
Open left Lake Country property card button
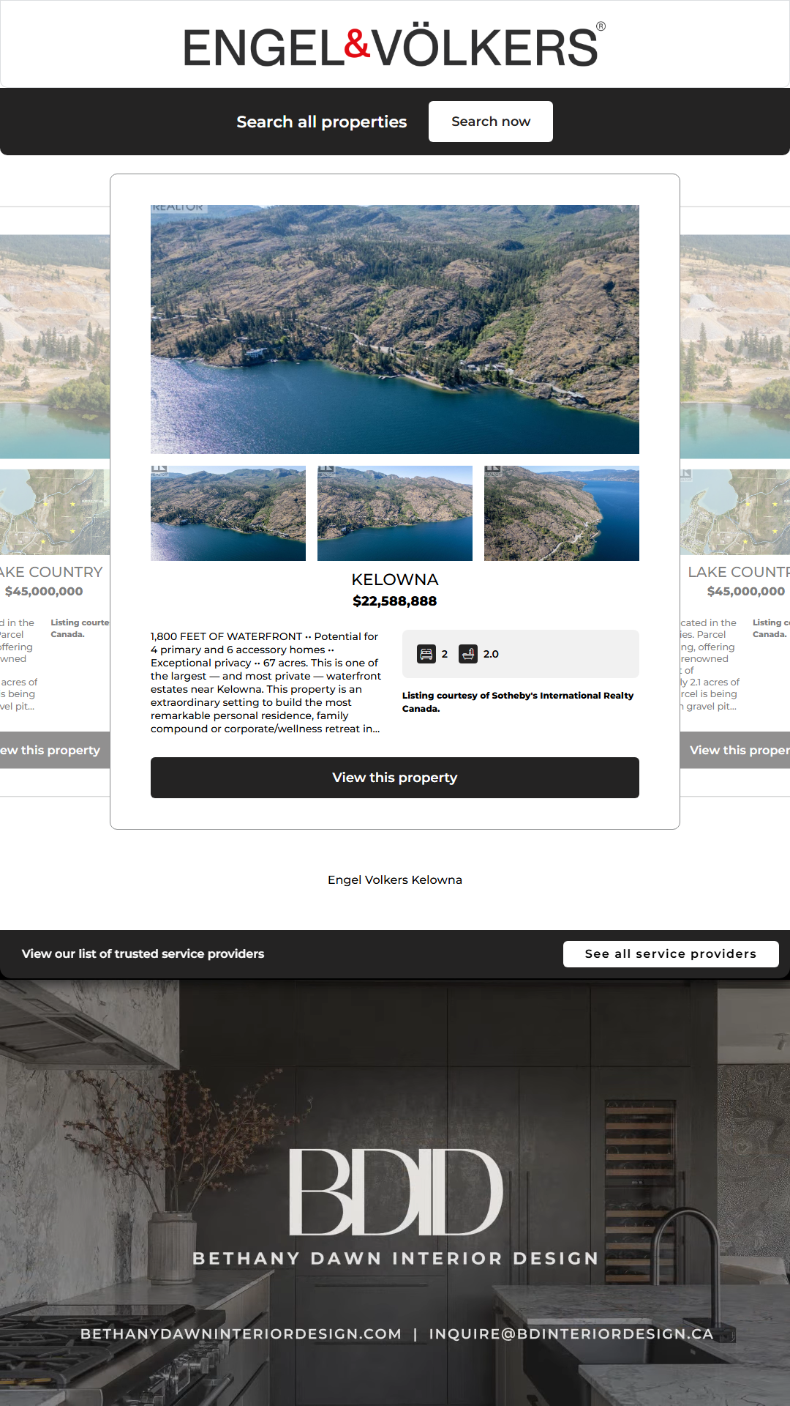click(x=53, y=750)
